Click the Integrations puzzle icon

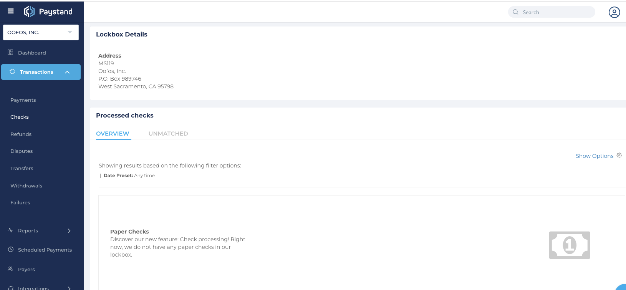[10, 288]
